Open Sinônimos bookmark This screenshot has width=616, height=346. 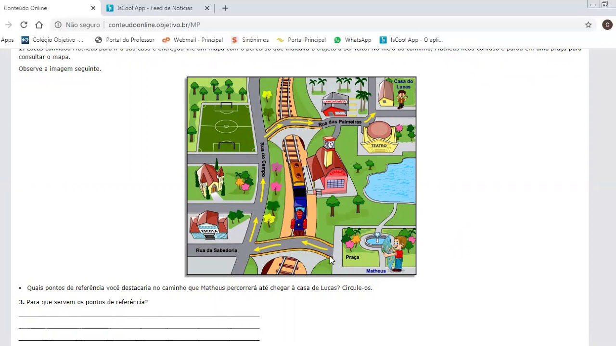pos(250,40)
